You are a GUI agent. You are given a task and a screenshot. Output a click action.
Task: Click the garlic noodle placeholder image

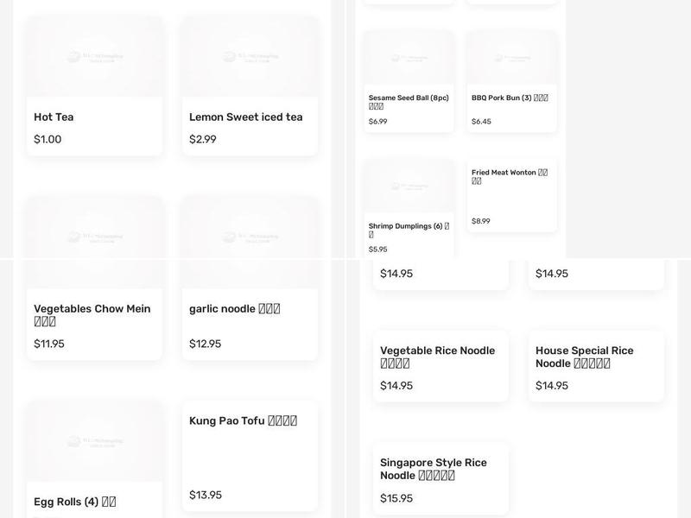[x=250, y=239]
